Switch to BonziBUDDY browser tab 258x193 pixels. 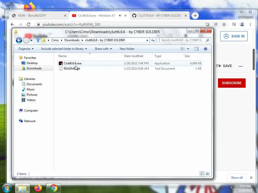pos(38,16)
